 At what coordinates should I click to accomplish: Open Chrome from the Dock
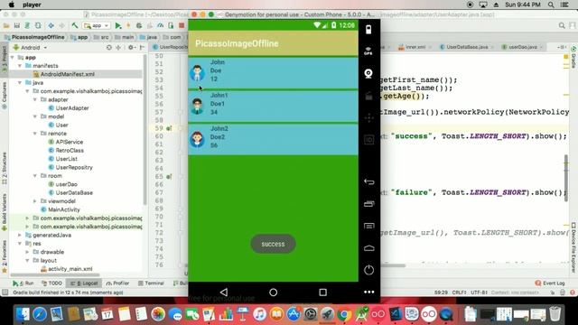(344, 314)
